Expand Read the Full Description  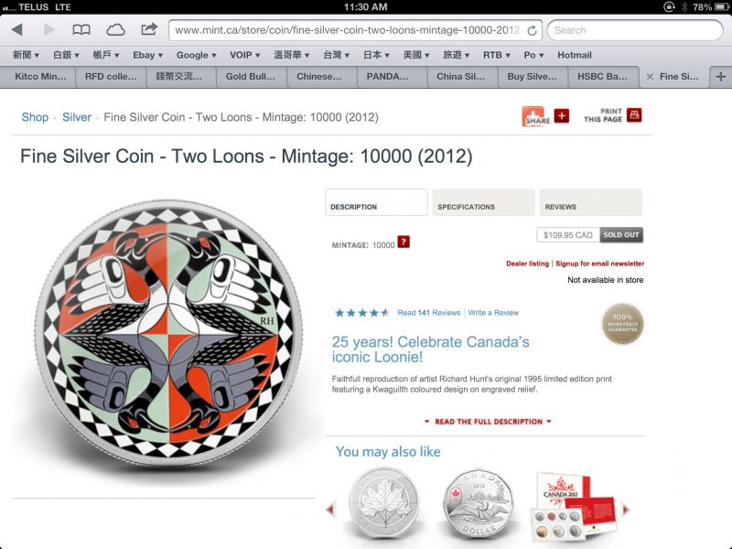coord(489,422)
